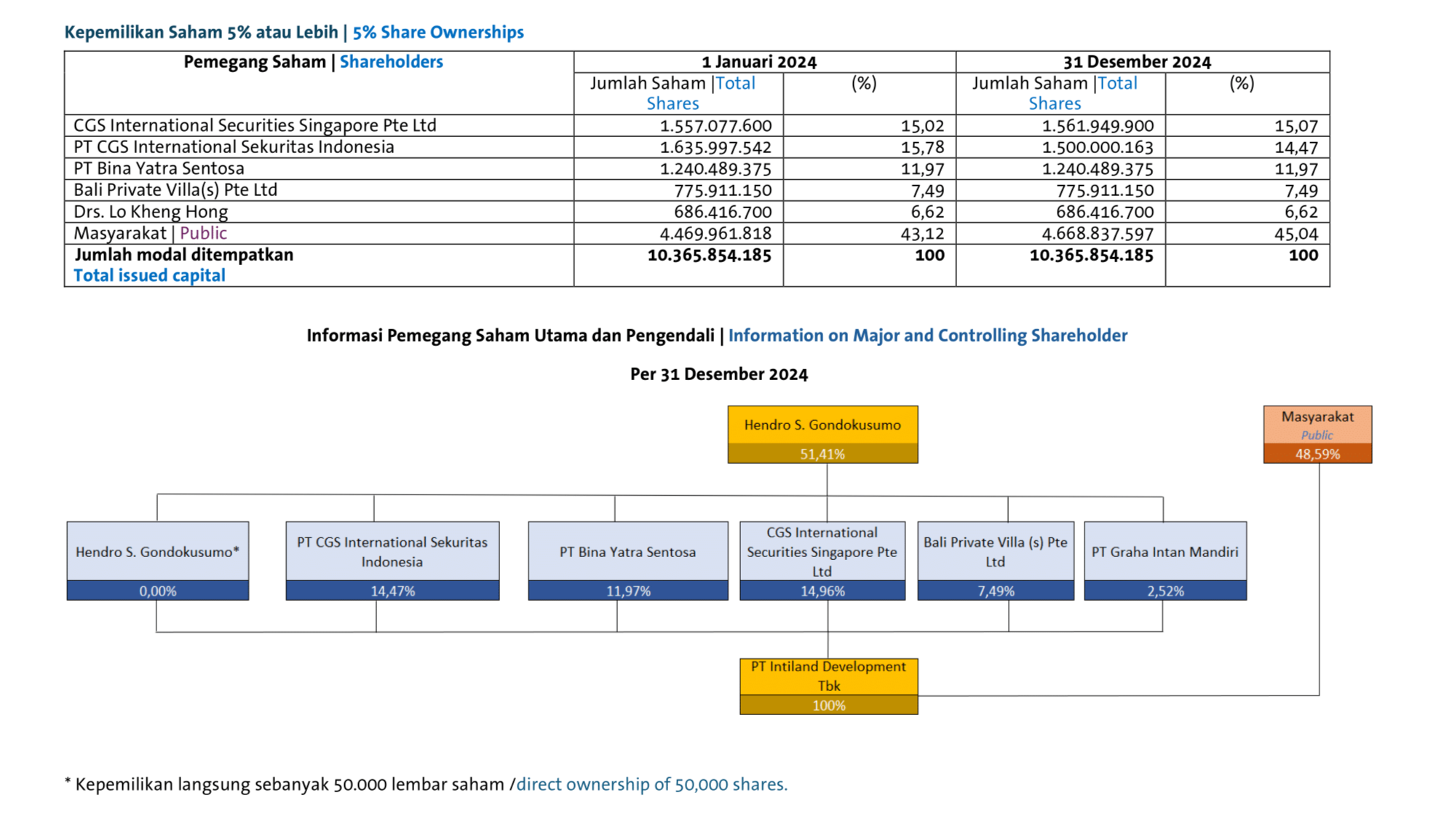The width and height of the screenshot is (1452, 817).
Task: Click the Information on Major and Controlling Shareholder heading
Action: tap(927, 335)
